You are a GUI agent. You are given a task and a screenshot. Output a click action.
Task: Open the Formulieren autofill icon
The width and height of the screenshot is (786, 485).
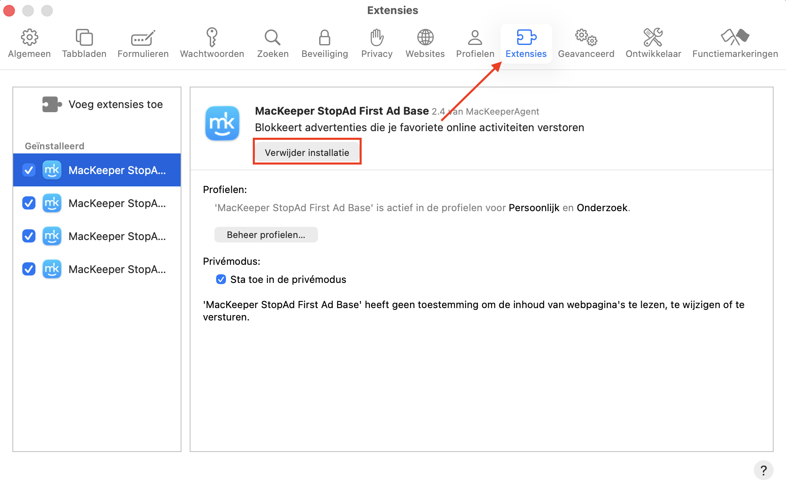tap(143, 38)
